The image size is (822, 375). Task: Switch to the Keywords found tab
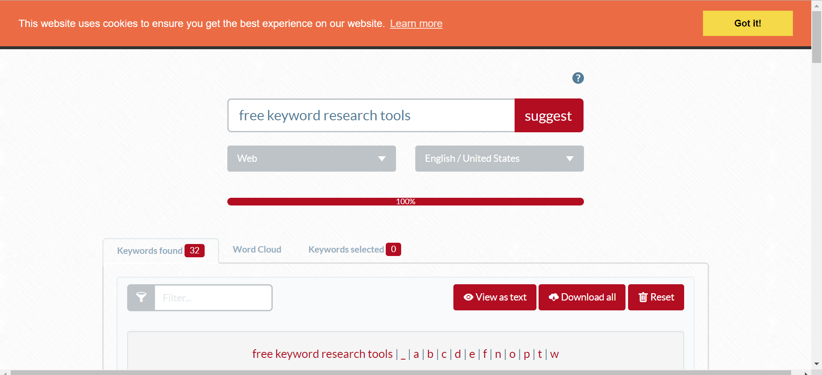pos(161,250)
